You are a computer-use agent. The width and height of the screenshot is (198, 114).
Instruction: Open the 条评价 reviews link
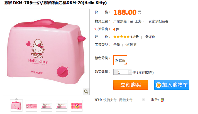[x=150, y=37]
